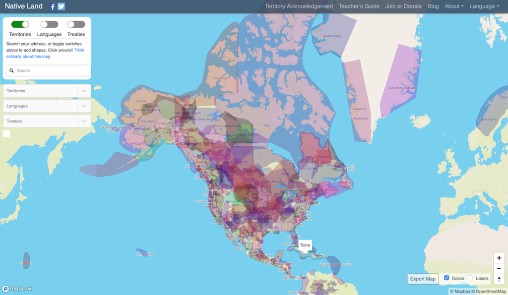
Task: Enable the Languages layer switch
Action: (49, 24)
